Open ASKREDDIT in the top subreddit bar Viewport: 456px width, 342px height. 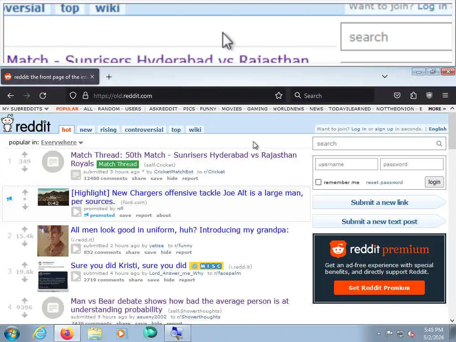tap(163, 109)
